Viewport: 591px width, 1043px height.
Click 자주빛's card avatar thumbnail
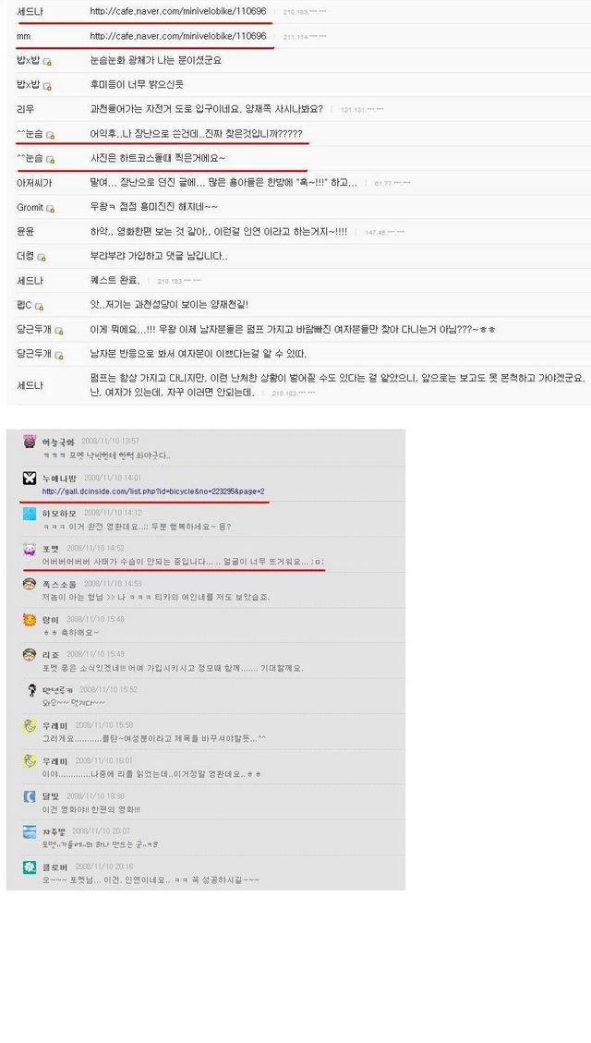(30, 831)
